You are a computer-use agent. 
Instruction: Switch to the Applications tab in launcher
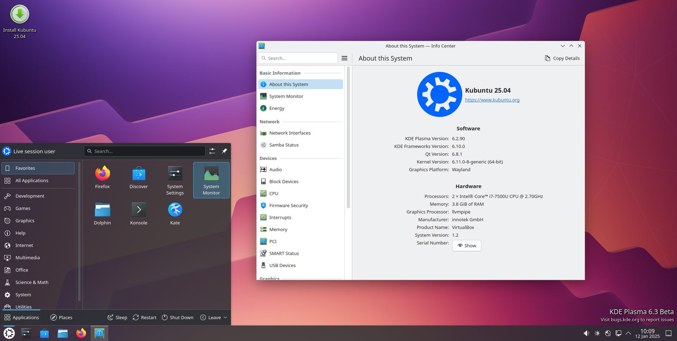point(22,317)
